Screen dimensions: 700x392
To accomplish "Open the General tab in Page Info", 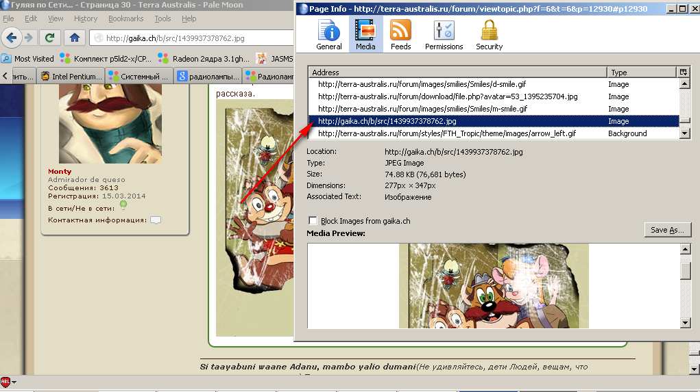I will pyautogui.click(x=329, y=35).
